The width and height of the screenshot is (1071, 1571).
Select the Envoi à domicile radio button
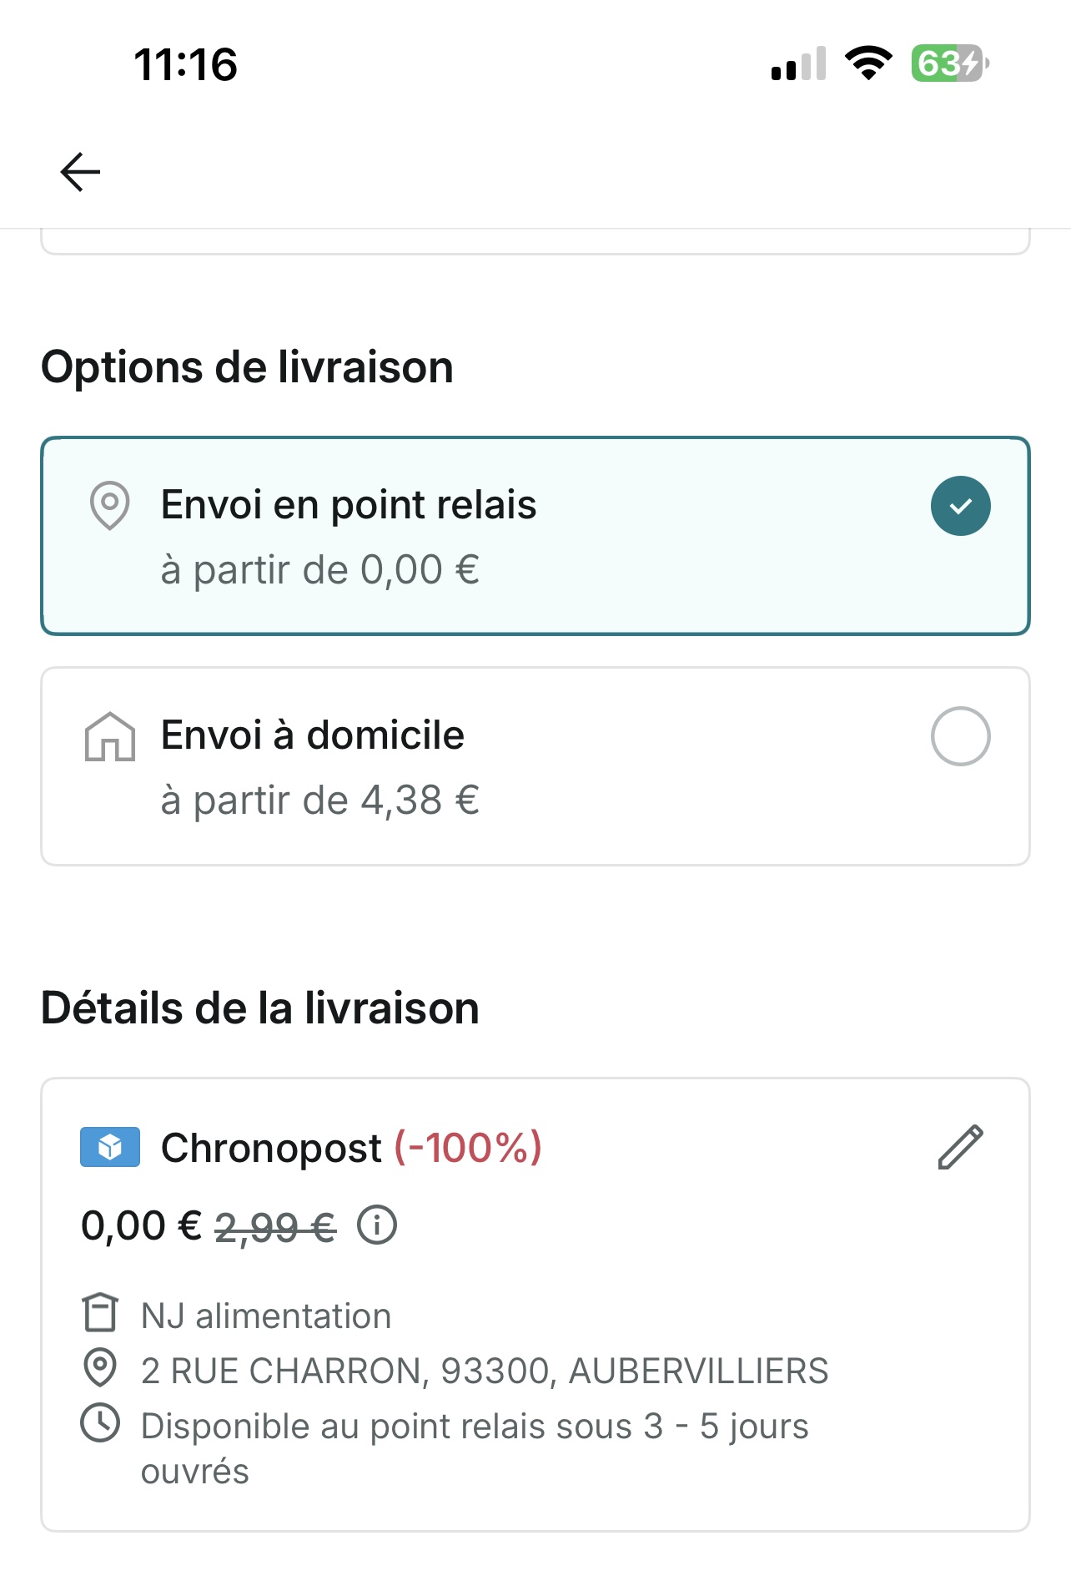tap(960, 736)
